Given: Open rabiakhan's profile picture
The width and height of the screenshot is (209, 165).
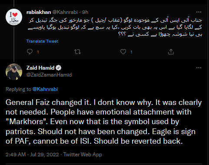Looking at the screenshot, I should point(14,17).
